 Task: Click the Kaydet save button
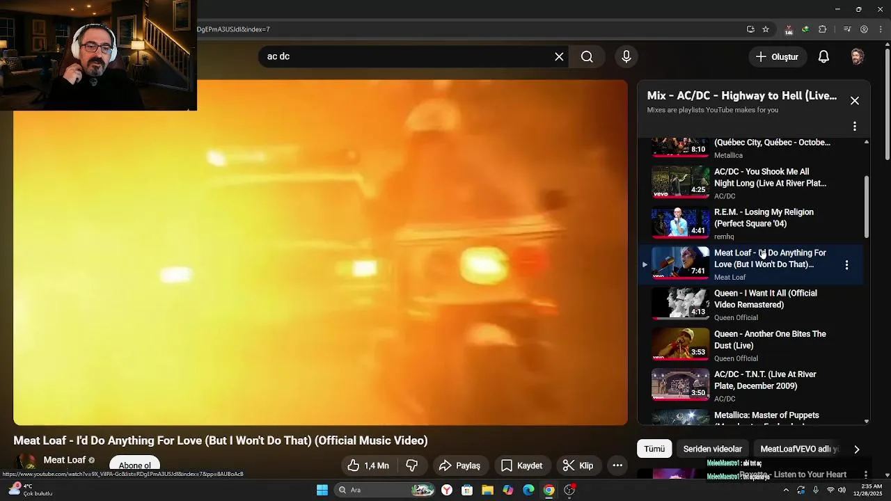521,466
